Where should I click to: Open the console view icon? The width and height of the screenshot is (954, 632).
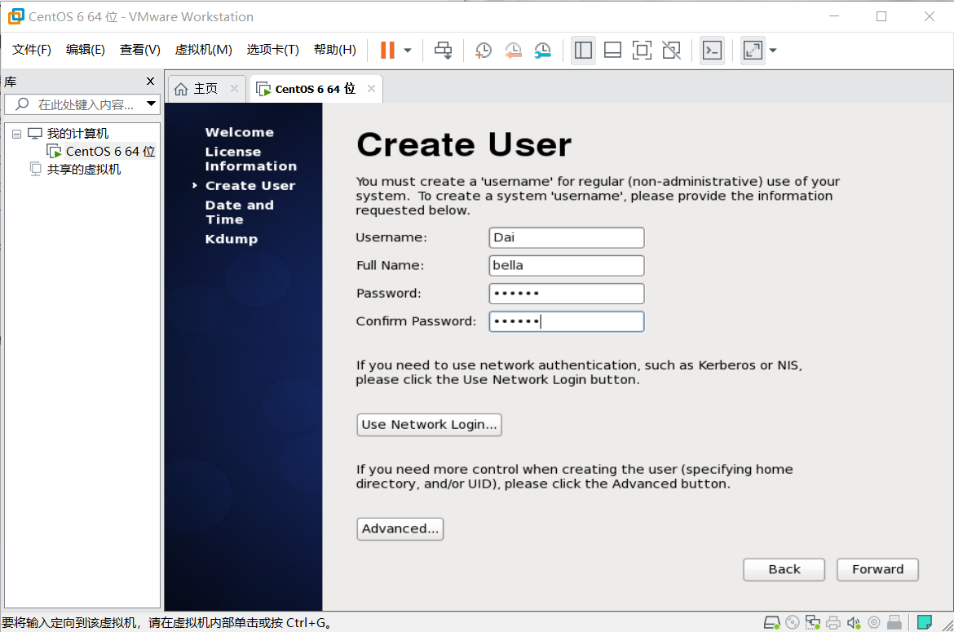tap(712, 50)
